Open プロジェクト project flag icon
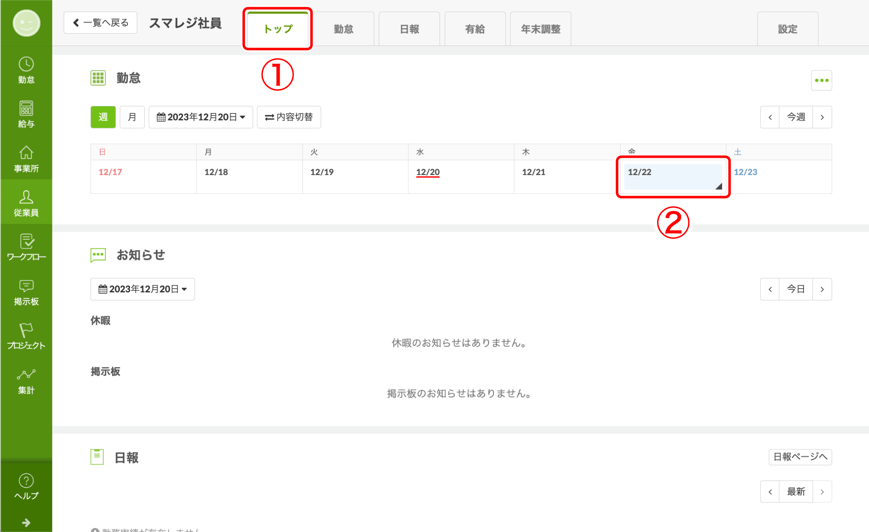Screen dimensions: 869x532 [26, 336]
